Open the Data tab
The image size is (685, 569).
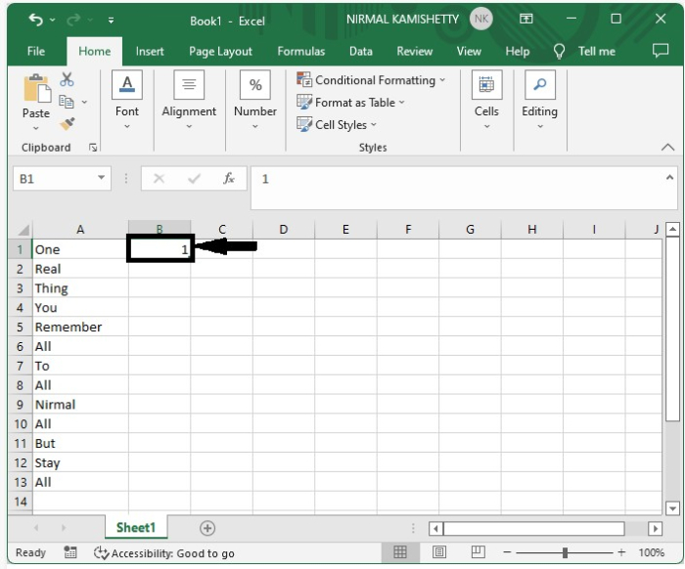pyautogui.click(x=360, y=52)
